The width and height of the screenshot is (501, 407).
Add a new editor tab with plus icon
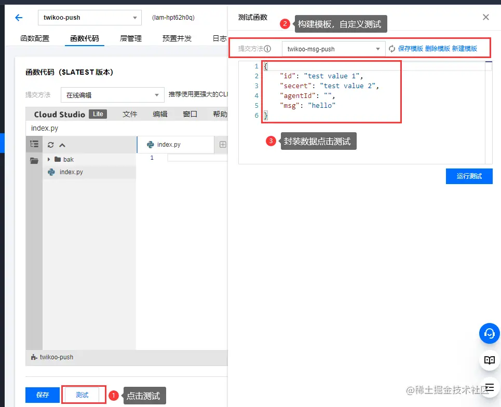tap(223, 145)
